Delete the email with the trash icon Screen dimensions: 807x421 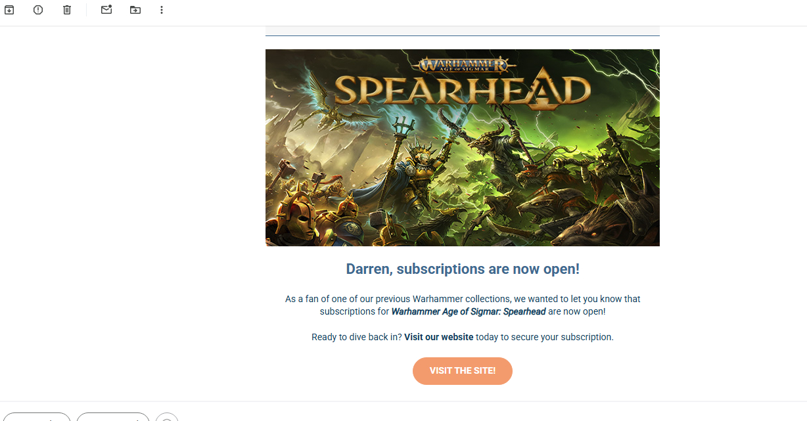coord(67,10)
